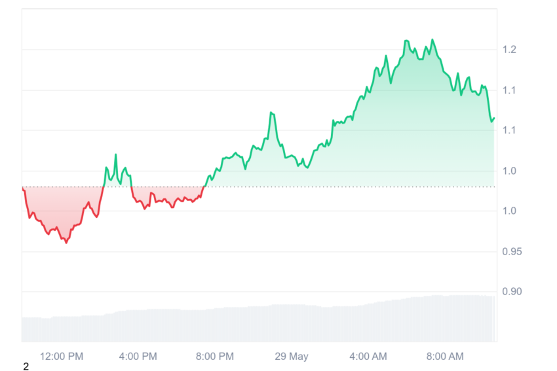Click the highest green peak near 1.2
Viewport: 557px width, 371px height.
[x=432, y=40]
